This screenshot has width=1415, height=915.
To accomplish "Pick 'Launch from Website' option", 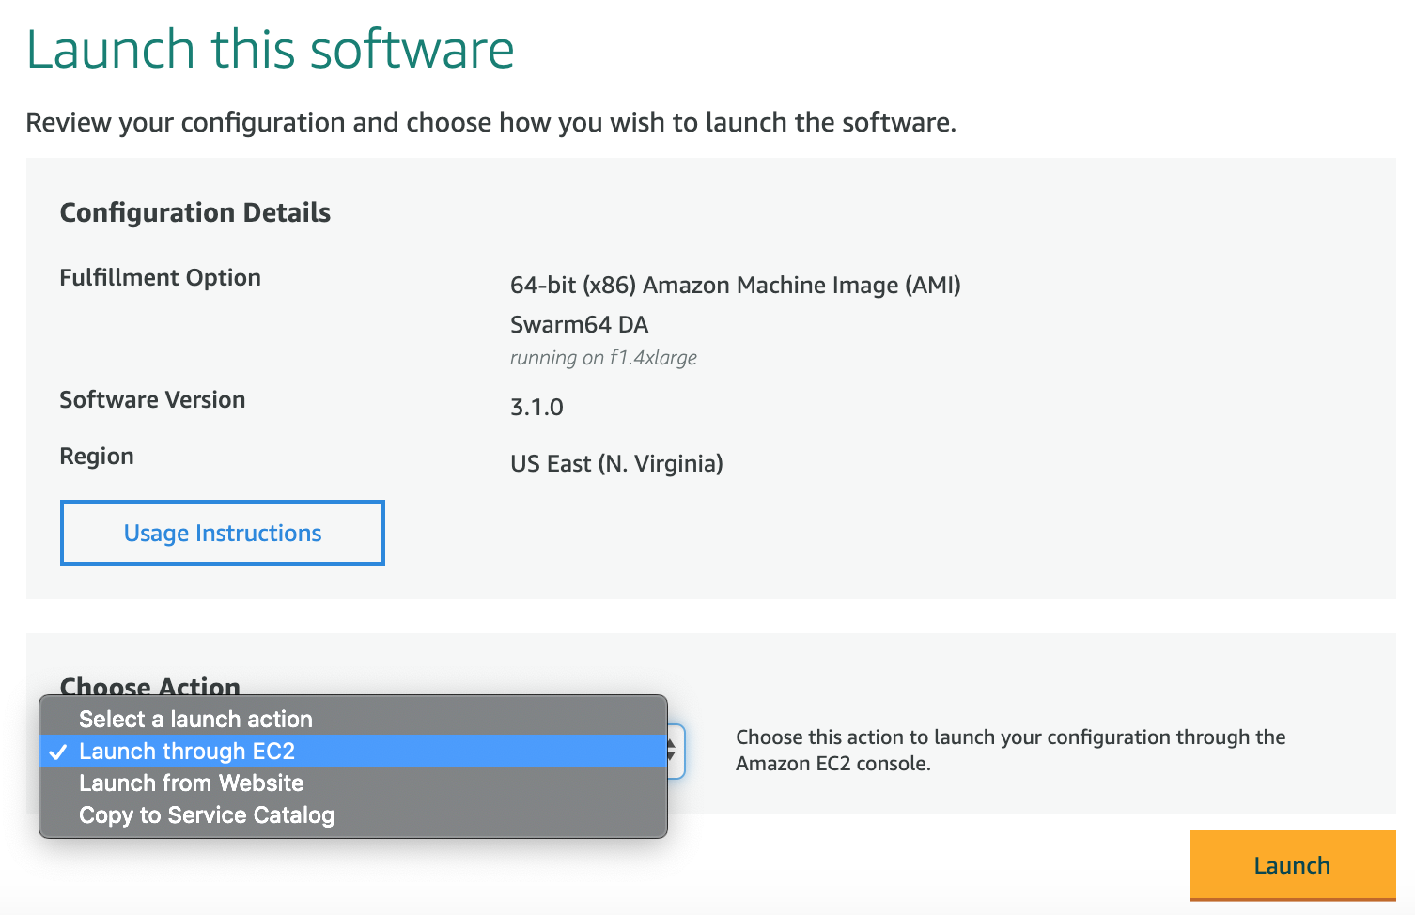I will pyautogui.click(x=353, y=783).
